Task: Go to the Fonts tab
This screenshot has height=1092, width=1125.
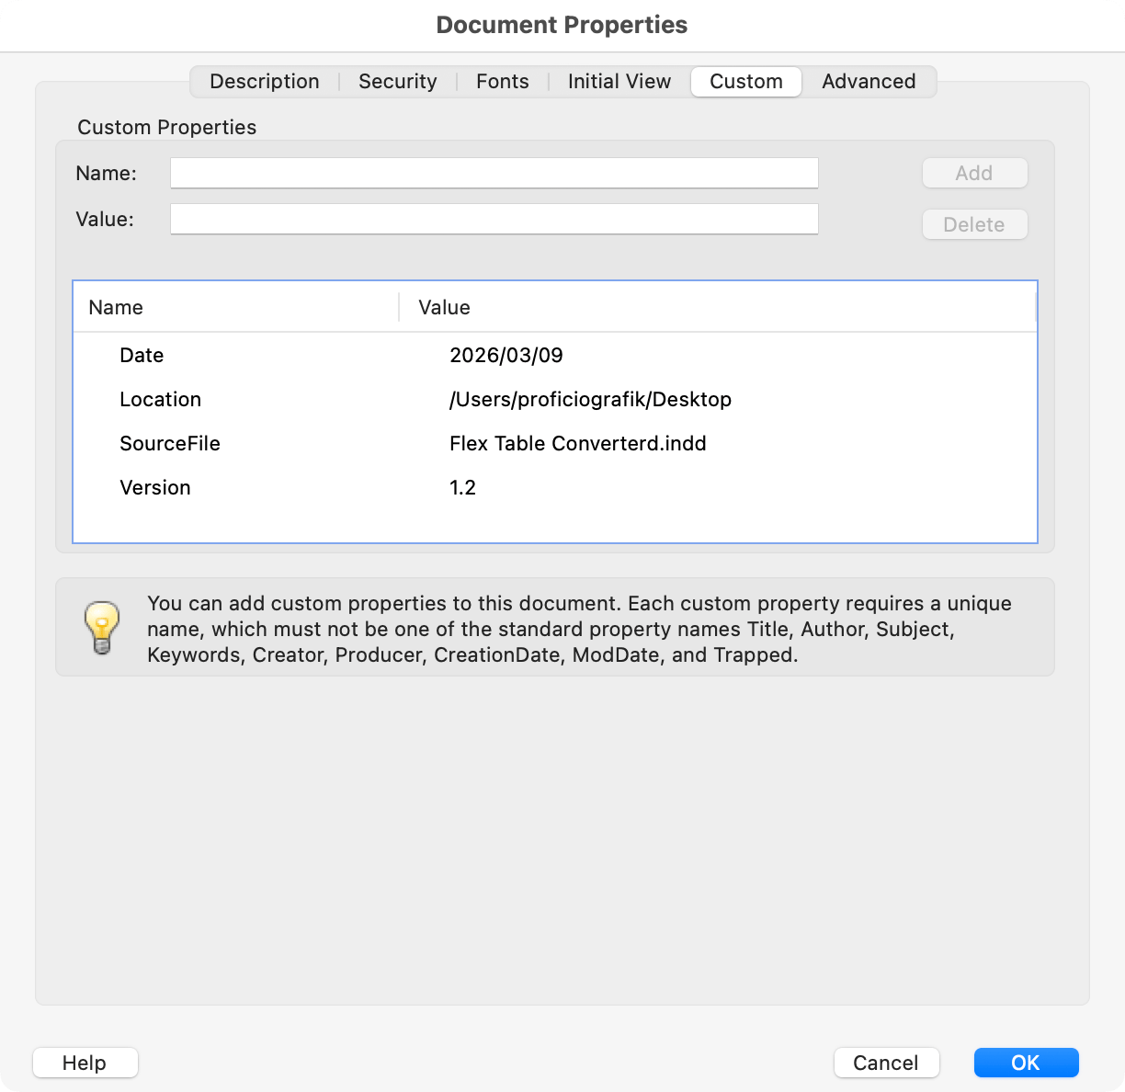Action: [x=502, y=81]
